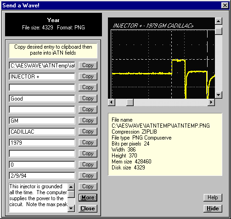Click the waveform vertical scrollbar thumb
Image resolution: width=231 pixels, height=219 pixels.
(x=219, y=31)
